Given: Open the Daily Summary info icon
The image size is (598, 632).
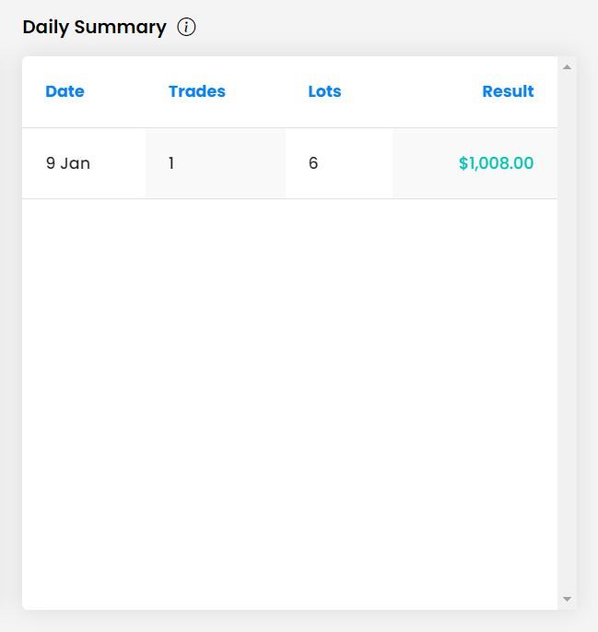Looking at the screenshot, I should tap(186, 28).
